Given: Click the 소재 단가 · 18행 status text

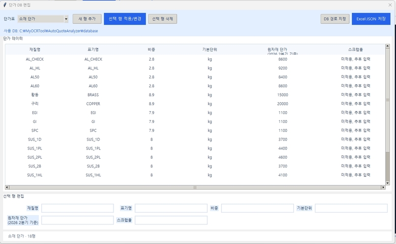Looking at the screenshot, I should coord(22,236).
